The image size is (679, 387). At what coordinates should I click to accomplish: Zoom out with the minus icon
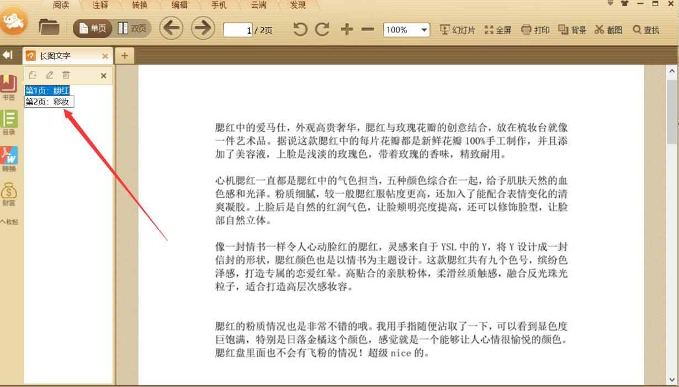(368, 30)
